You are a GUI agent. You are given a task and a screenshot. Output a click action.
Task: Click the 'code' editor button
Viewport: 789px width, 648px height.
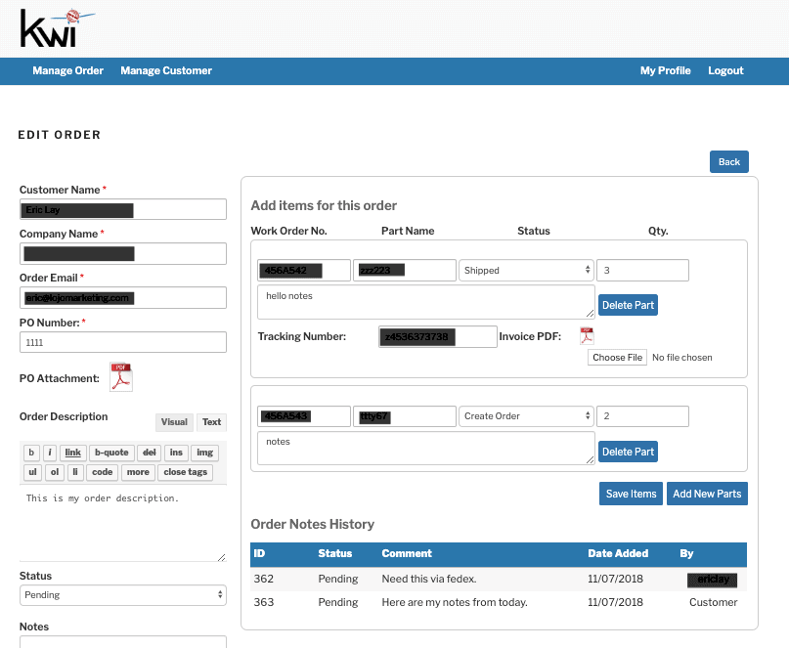103,472
